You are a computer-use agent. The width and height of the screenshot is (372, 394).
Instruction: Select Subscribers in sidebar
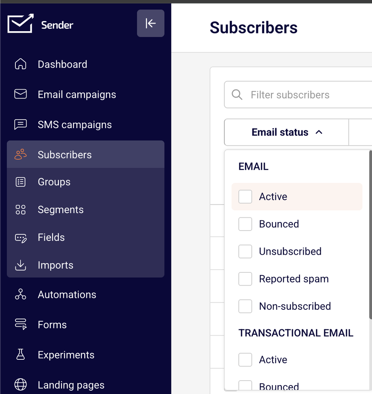85,154
